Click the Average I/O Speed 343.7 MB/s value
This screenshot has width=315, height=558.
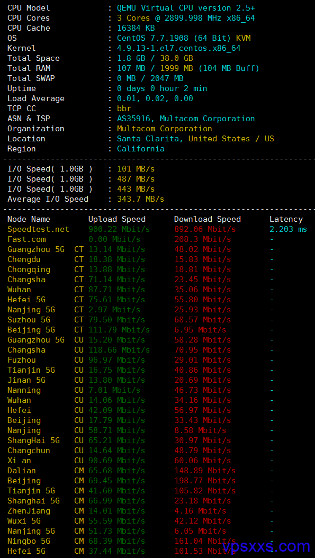141,199
